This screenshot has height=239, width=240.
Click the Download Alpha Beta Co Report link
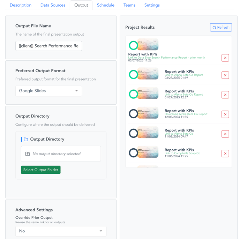pyautogui.click(x=186, y=114)
